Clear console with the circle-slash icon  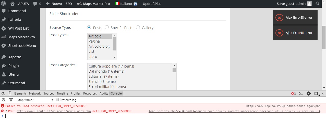tap(4, 100)
